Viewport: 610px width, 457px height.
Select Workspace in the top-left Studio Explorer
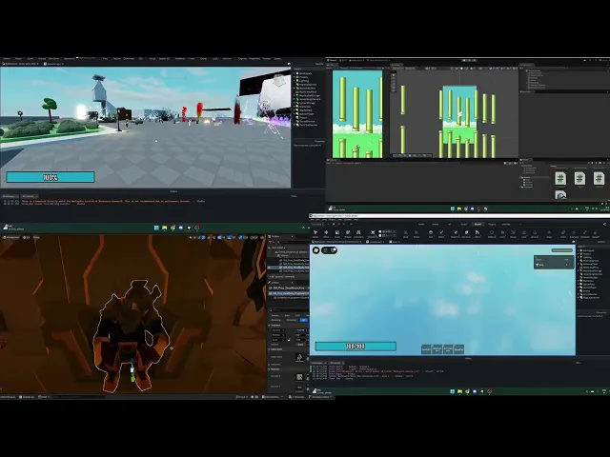[303, 73]
